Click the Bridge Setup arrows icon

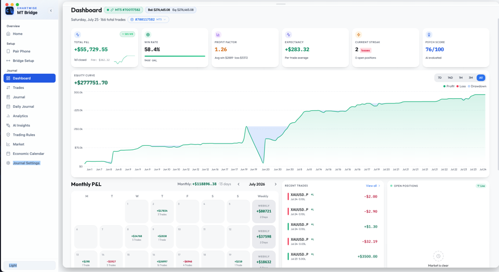[x=8, y=60]
